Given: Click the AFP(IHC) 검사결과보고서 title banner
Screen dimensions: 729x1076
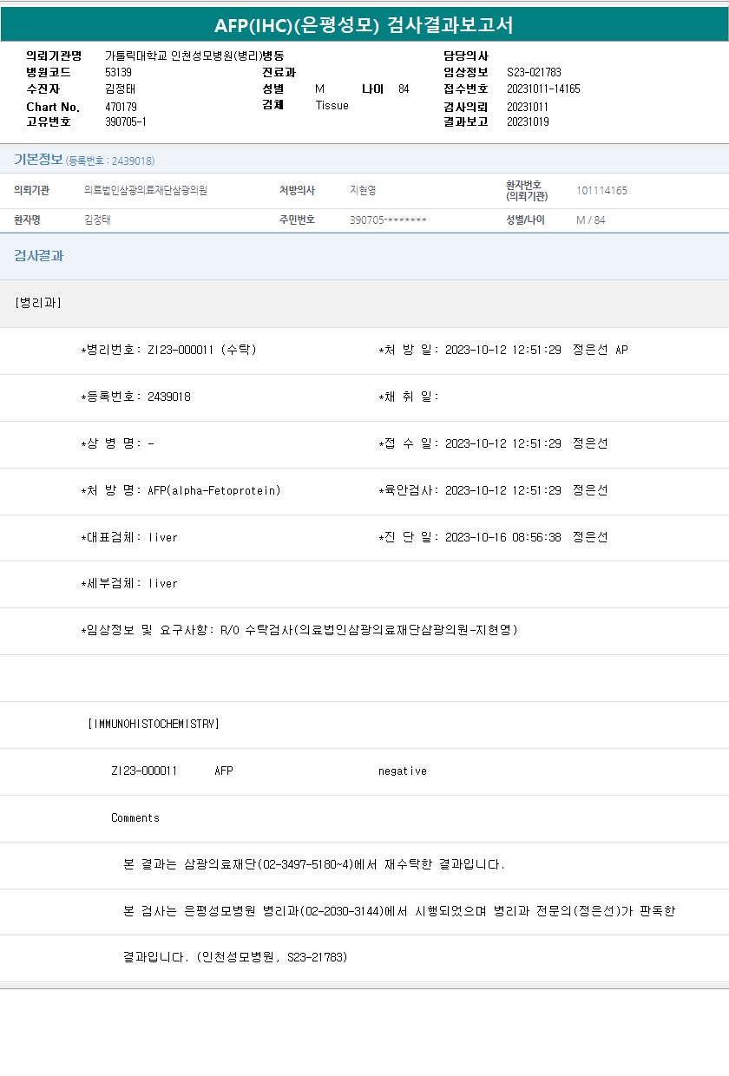Looking at the screenshot, I should click(364, 25).
